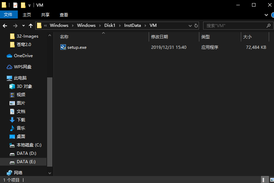This screenshot has width=274, height=183.
Task: Click the navigation pane vertical scrollbar
Action: point(50,122)
